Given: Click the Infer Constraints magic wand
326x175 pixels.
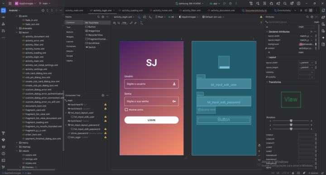Looking at the screenshot, I should pyautogui.click(x=135, y=23).
